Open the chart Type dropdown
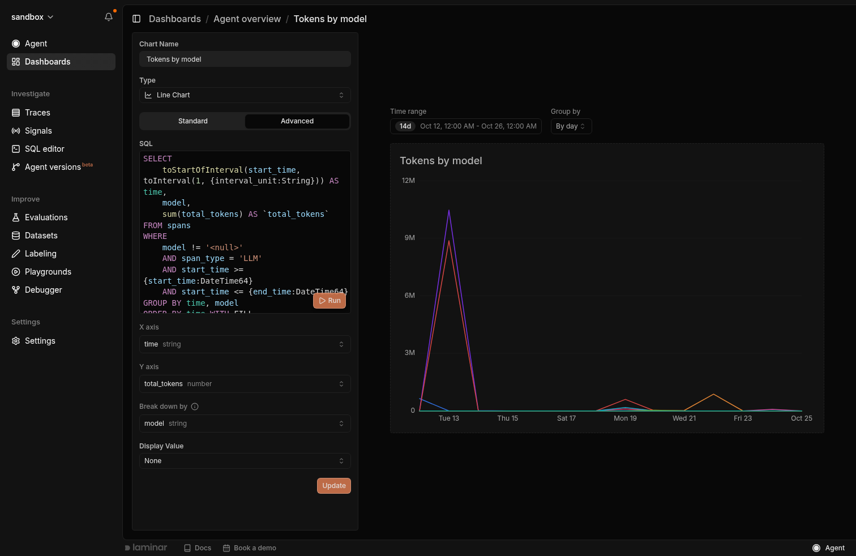 [x=245, y=95]
